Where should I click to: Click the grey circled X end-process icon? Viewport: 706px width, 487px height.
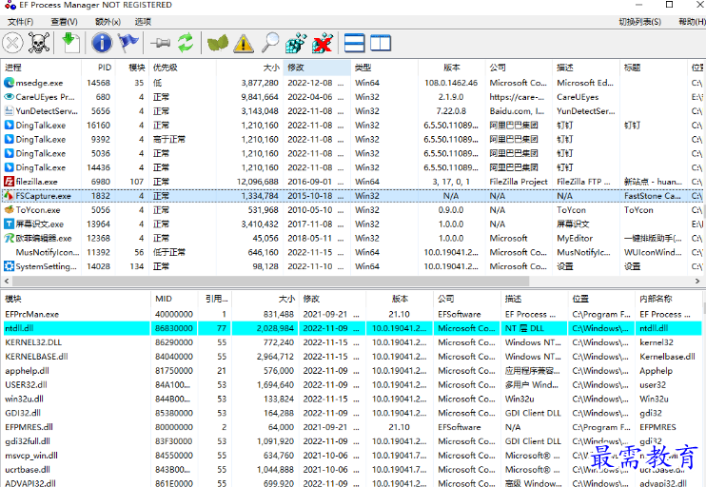point(13,44)
